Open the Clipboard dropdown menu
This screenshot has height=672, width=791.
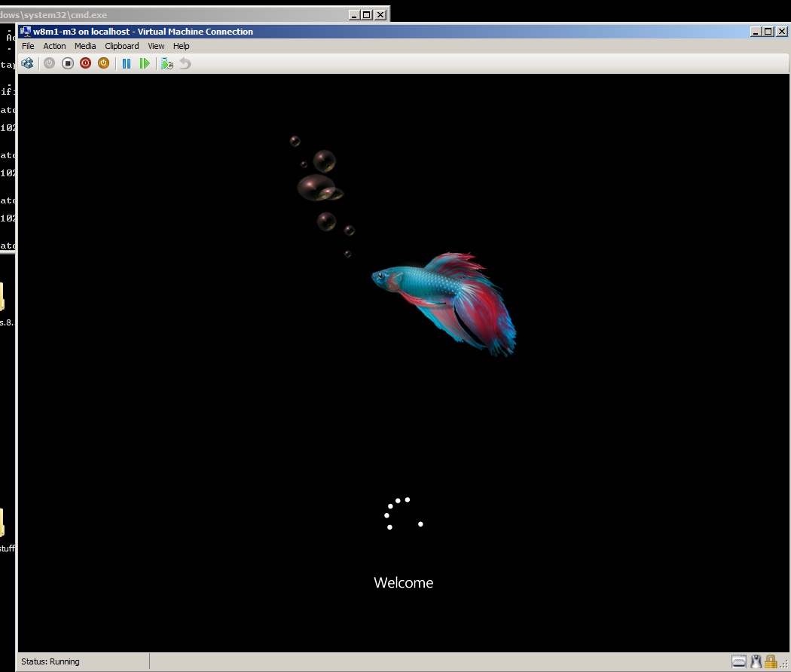pyautogui.click(x=121, y=46)
